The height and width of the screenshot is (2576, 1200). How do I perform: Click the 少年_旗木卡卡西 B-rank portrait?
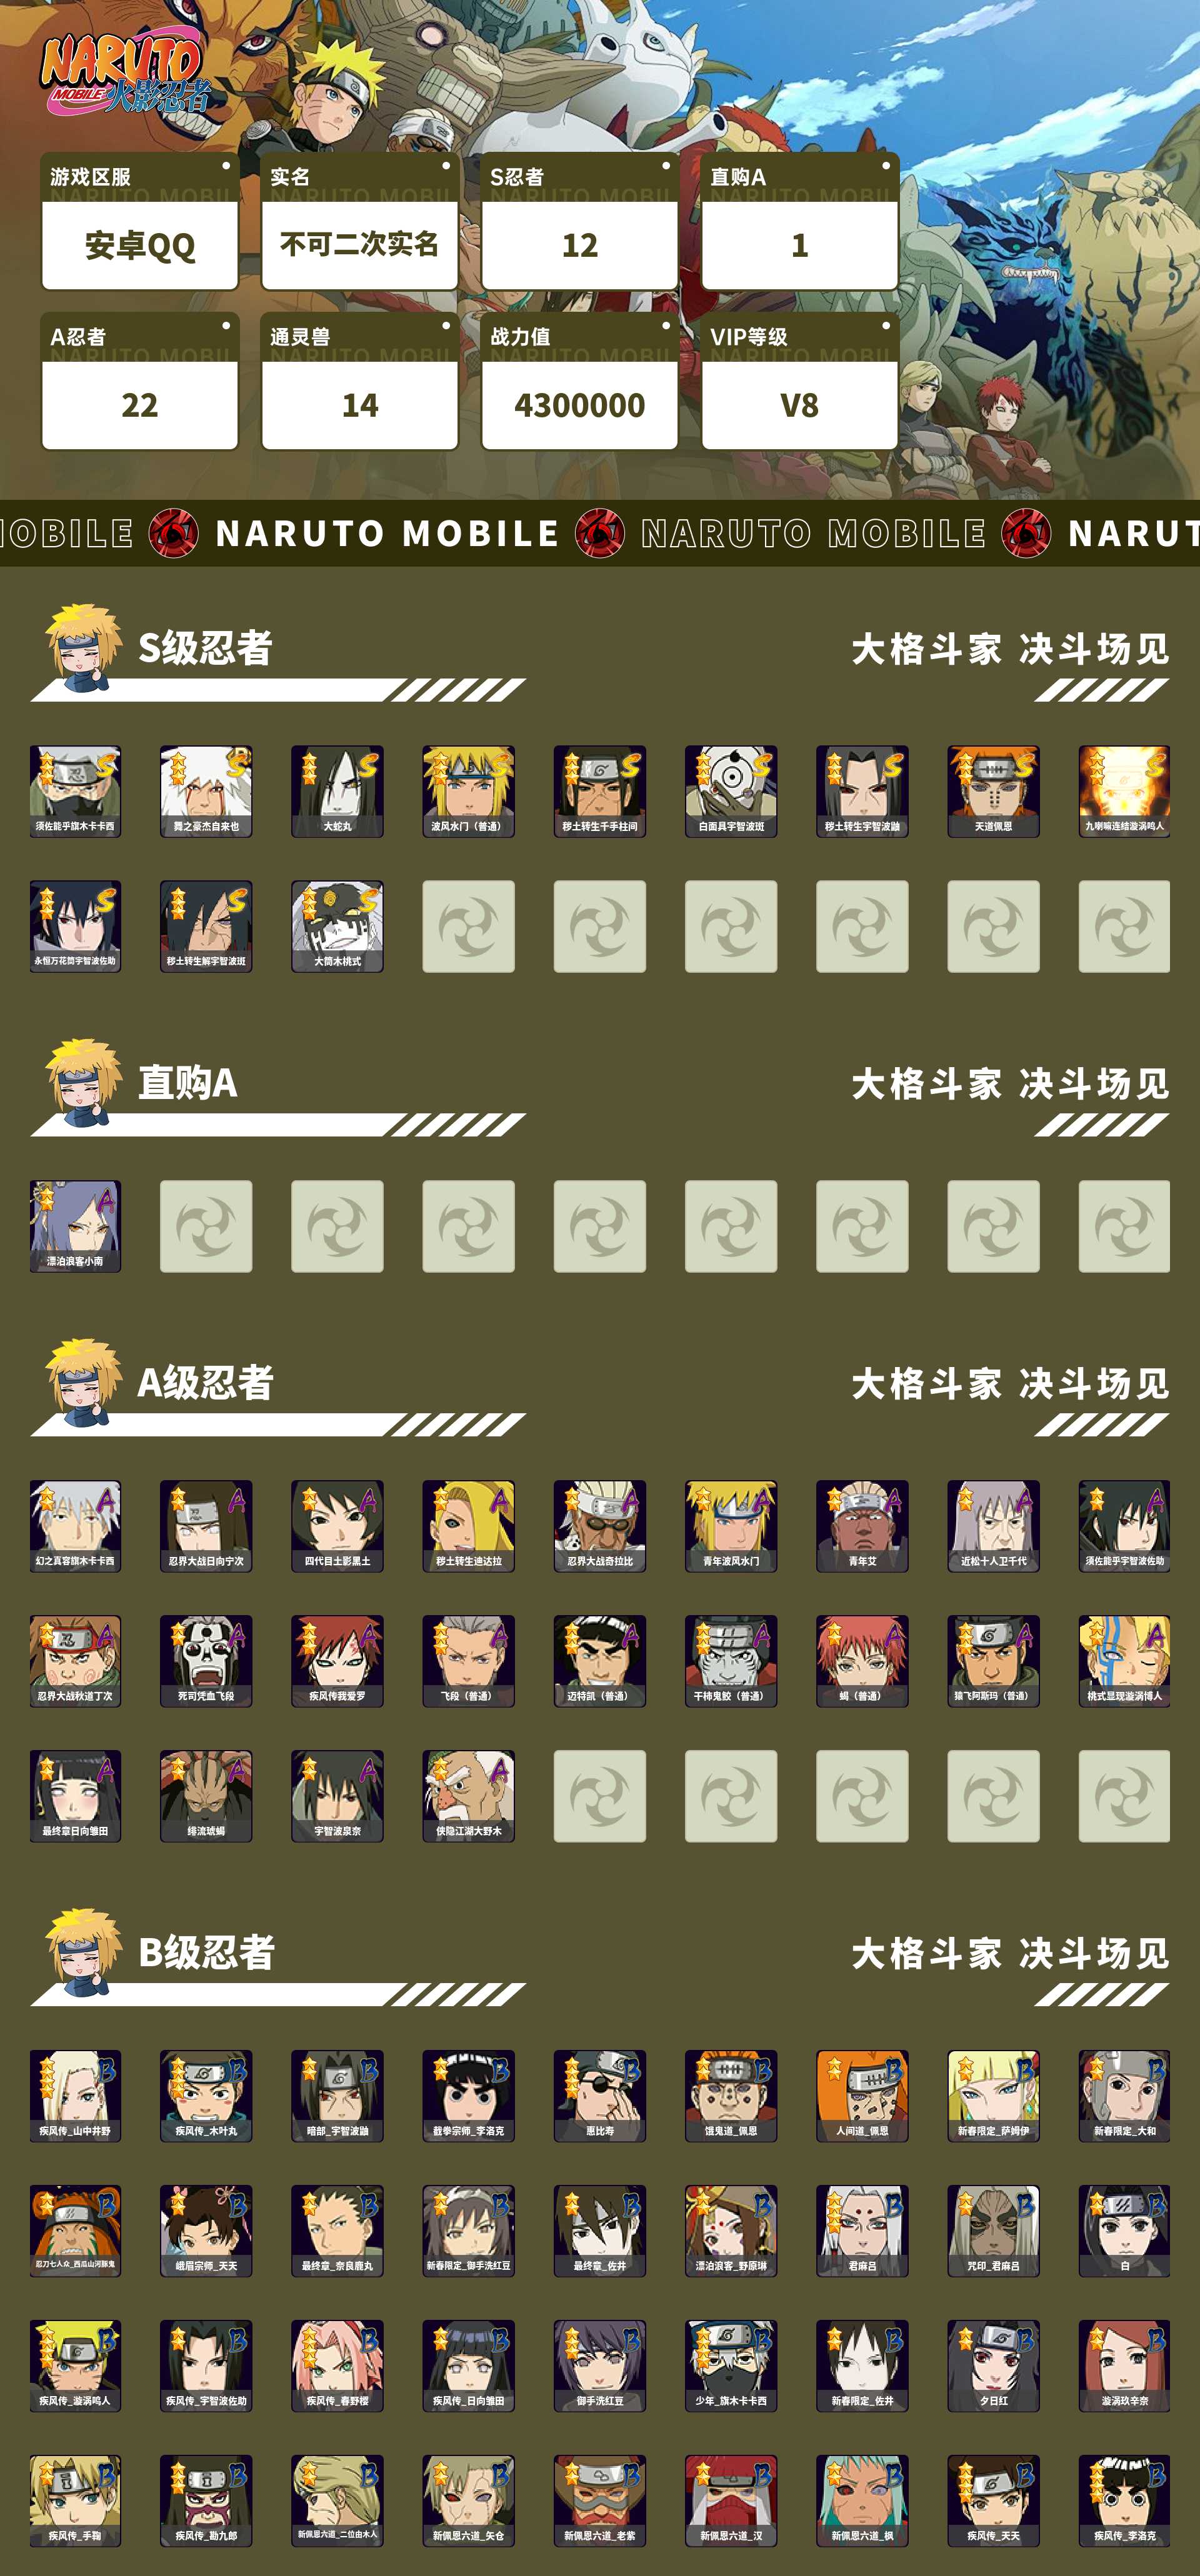tap(731, 2365)
